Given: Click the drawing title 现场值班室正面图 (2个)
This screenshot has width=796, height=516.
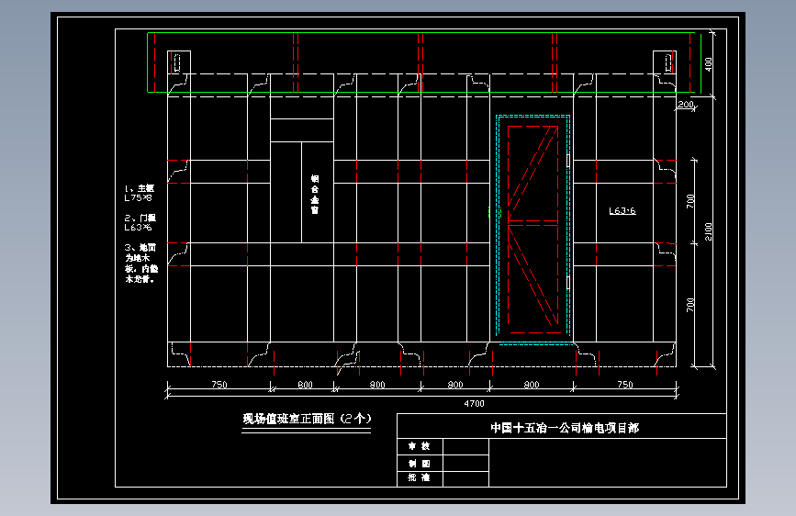Looking at the screenshot, I should pyautogui.click(x=307, y=419).
